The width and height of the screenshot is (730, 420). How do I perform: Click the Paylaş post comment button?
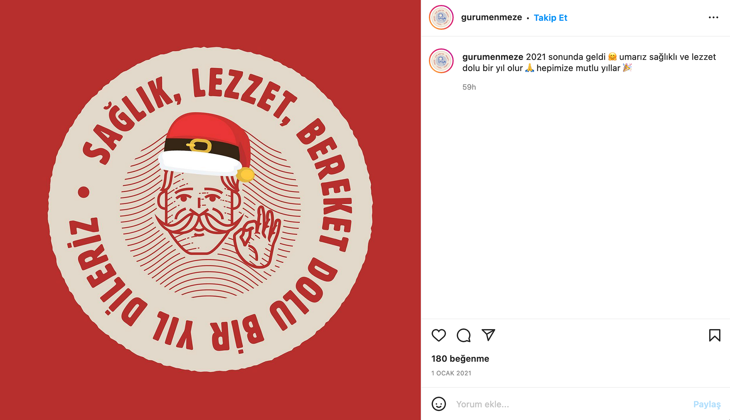[707, 404]
